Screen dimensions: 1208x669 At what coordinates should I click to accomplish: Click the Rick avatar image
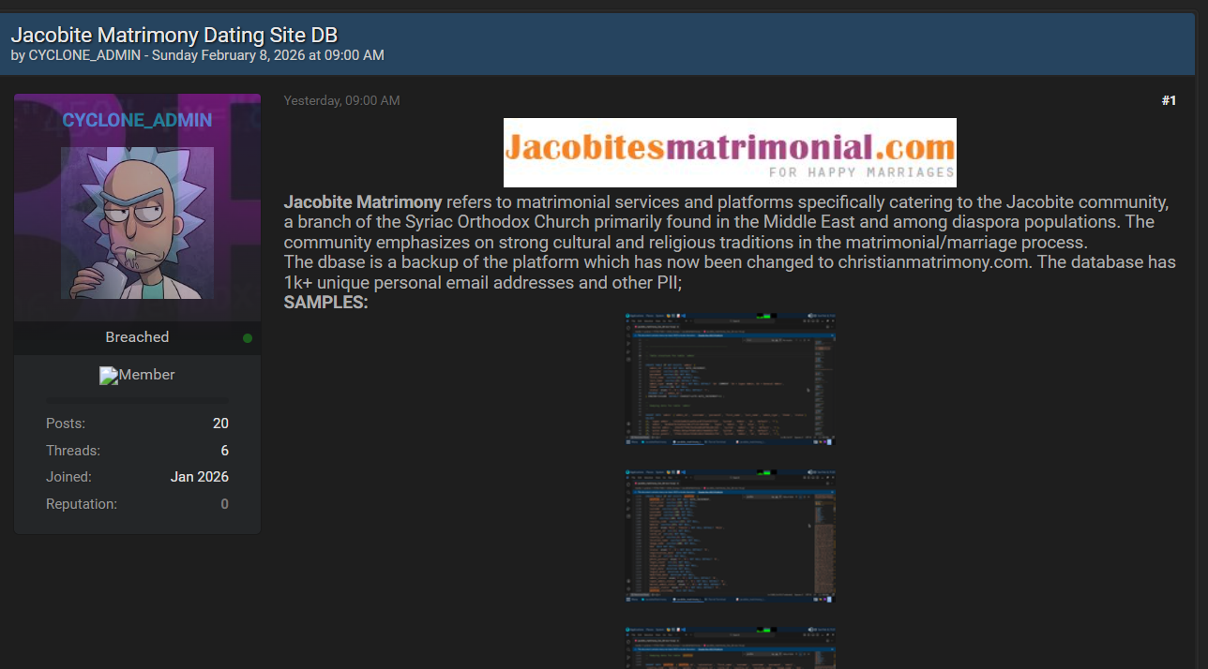(x=137, y=223)
